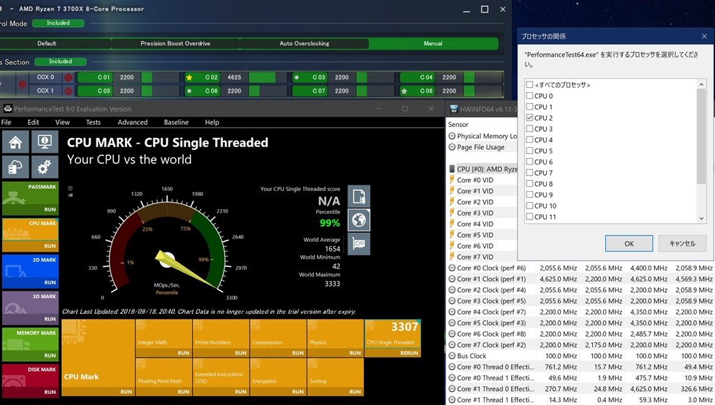Open the Tests menu

(x=94, y=122)
